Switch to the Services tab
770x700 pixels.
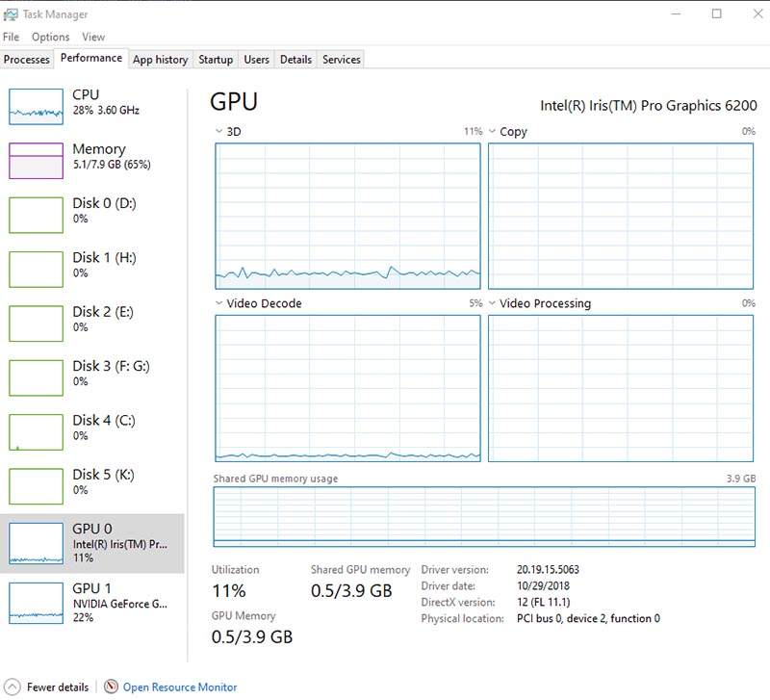(342, 60)
